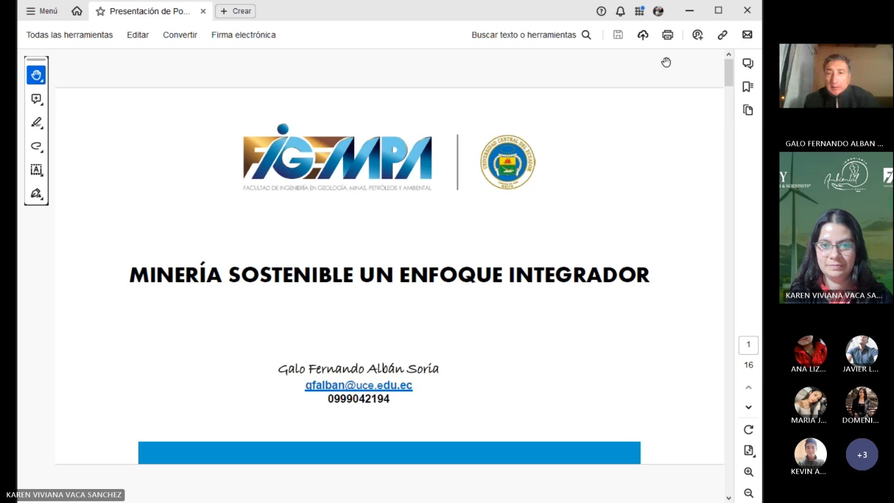Screen dimensions: 894x503
Task: Select the freehand draw loop tool
Action: (x=36, y=146)
